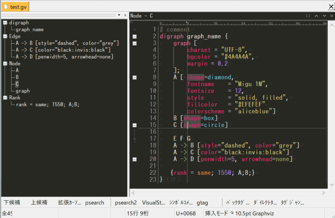The image size is (335, 218).
Task: Click the gtag button
Action: (x=202, y=202)
